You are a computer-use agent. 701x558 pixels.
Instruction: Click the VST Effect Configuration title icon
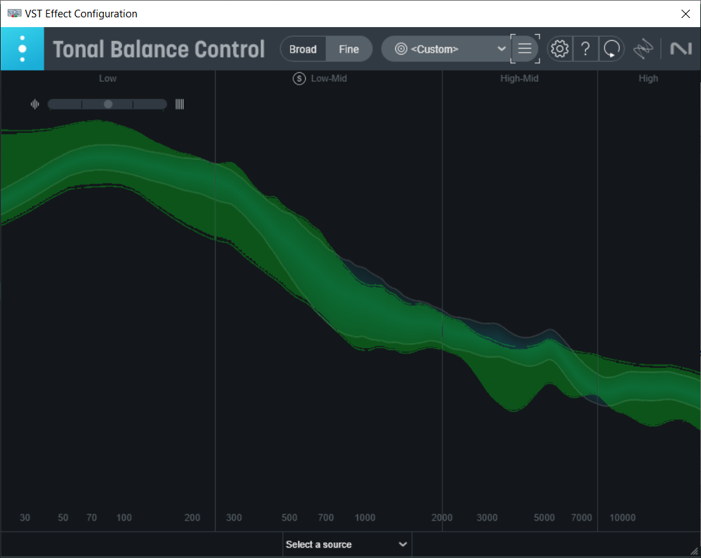click(x=15, y=13)
